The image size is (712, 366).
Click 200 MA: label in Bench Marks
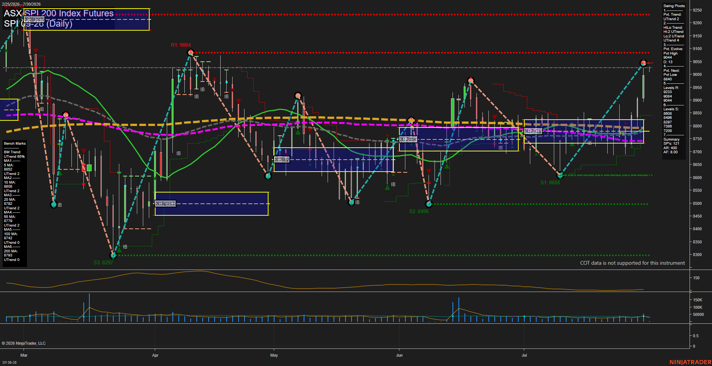[x=10, y=251]
